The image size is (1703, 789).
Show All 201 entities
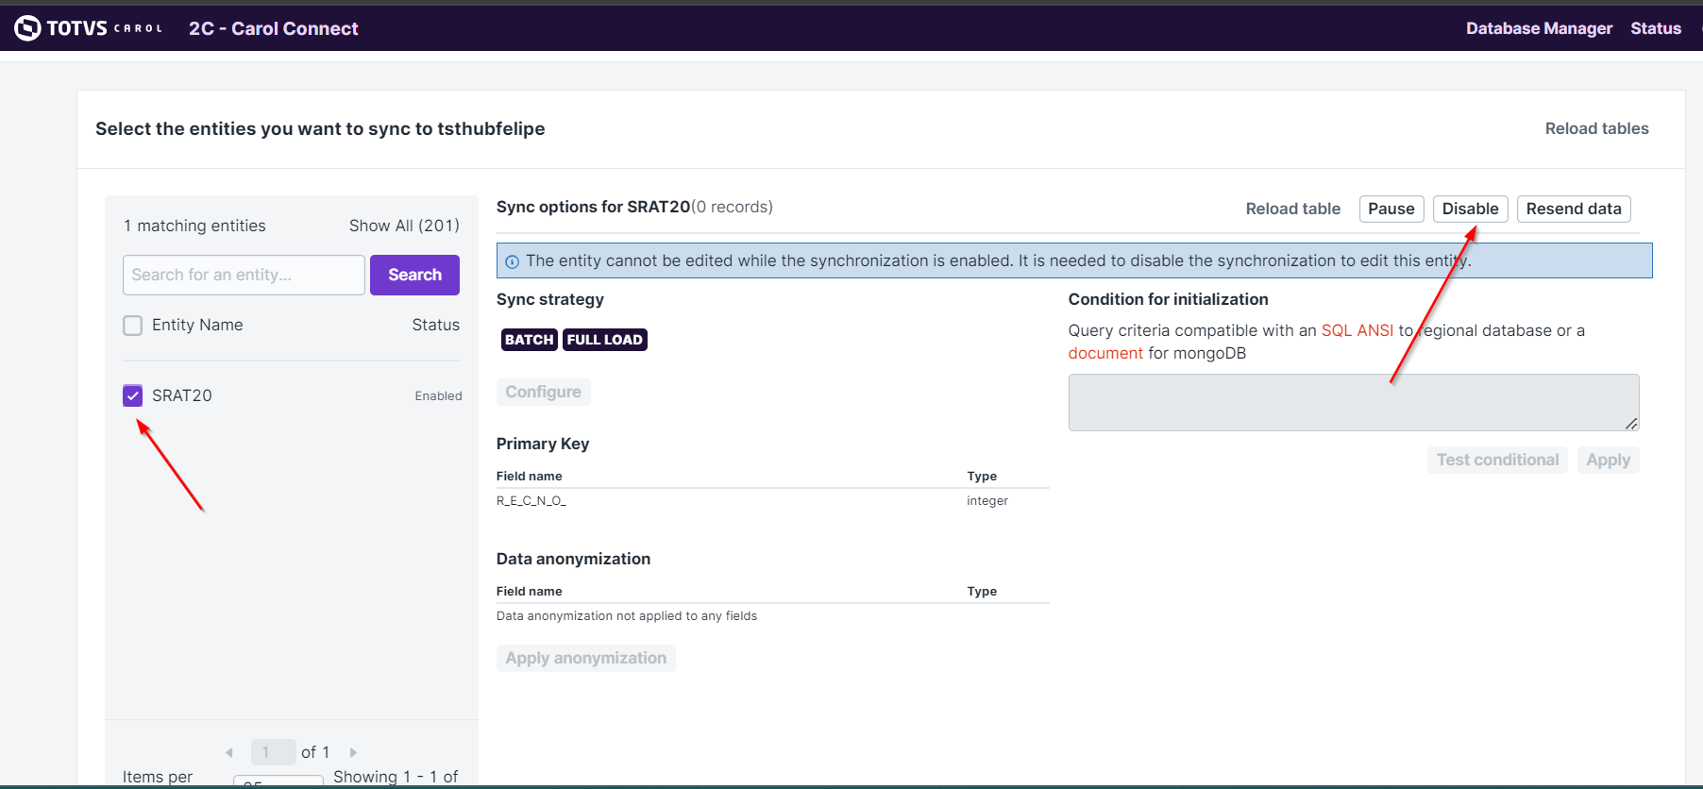coord(404,226)
